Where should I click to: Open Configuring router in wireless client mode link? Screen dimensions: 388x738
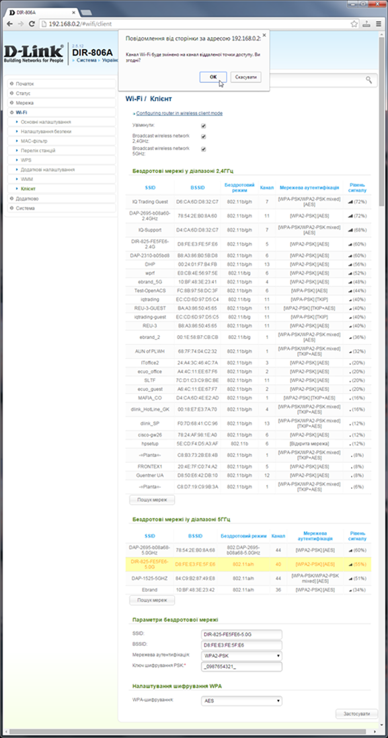[x=179, y=114]
